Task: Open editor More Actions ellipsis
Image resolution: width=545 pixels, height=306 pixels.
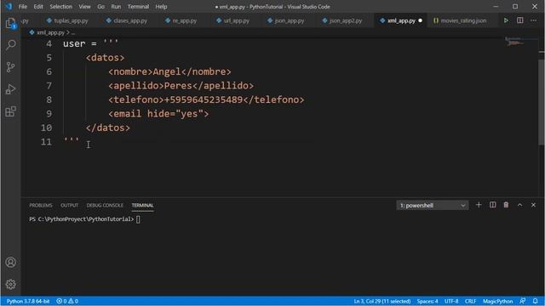Action: coord(534,20)
